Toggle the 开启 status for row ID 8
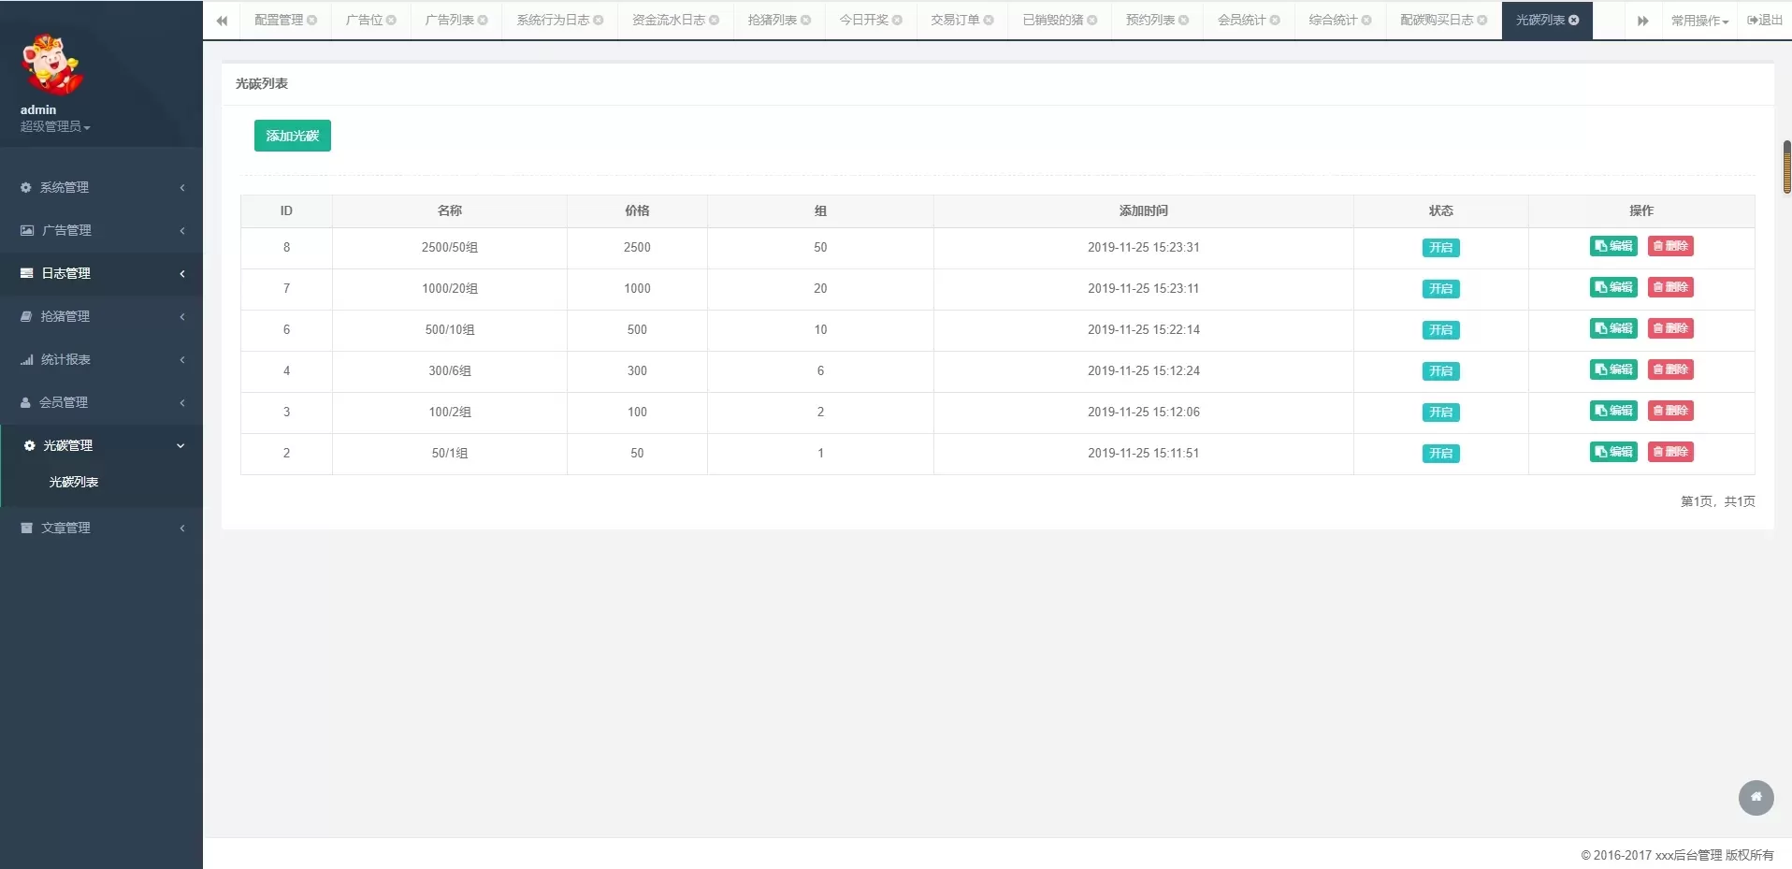 point(1440,248)
